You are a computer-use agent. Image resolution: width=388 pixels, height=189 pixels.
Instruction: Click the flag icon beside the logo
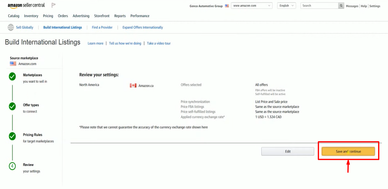[x=53, y=5]
